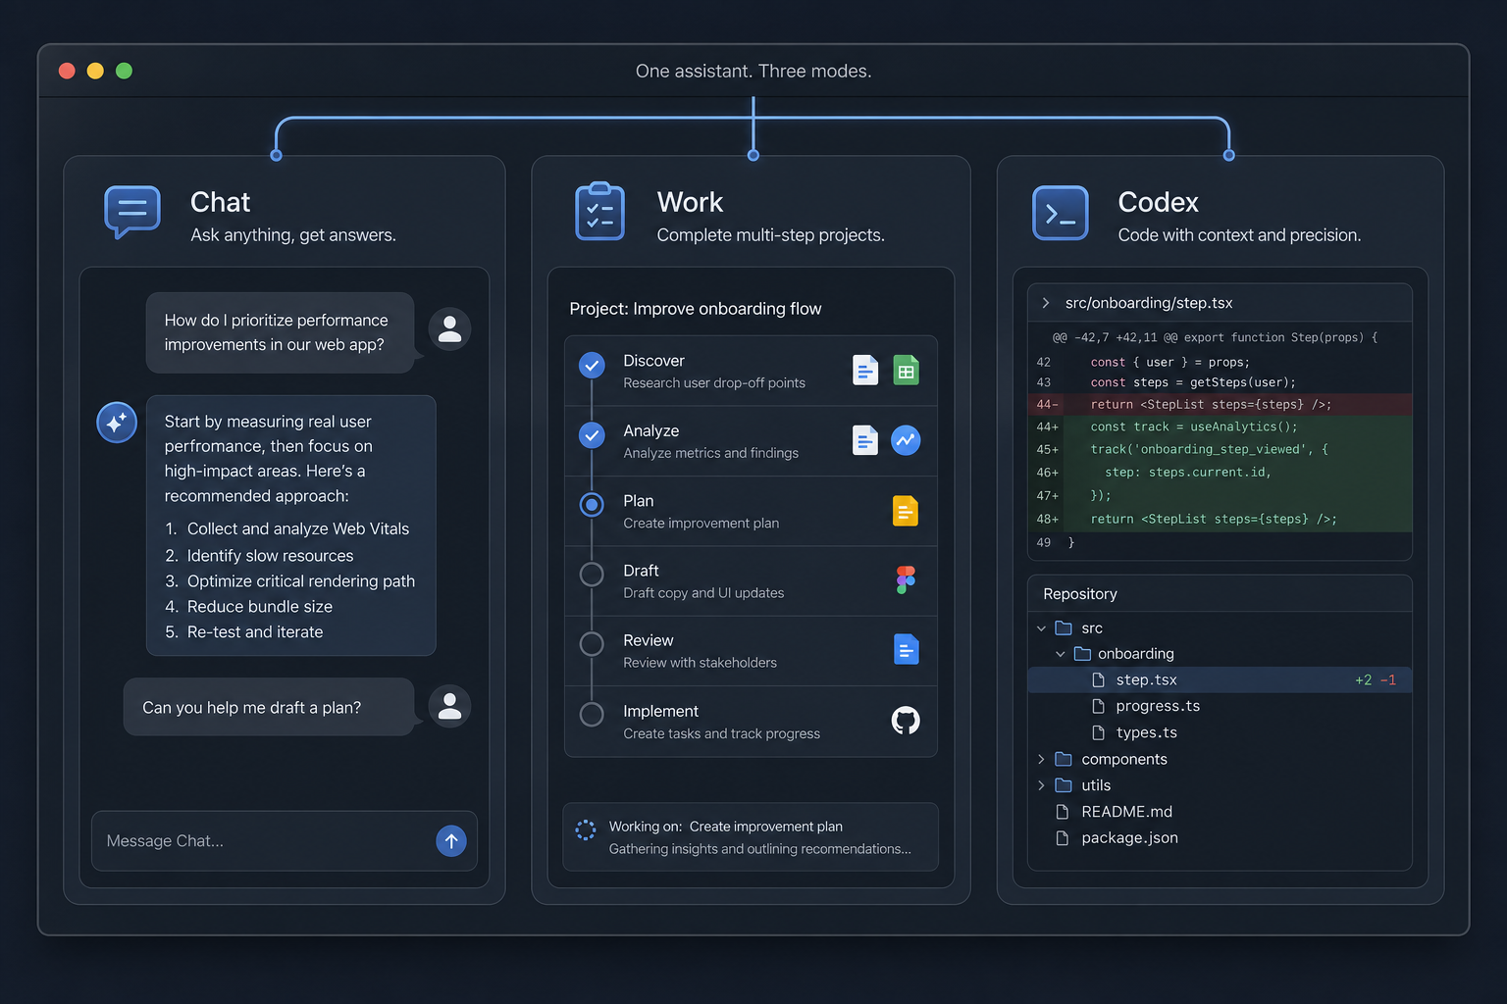Open the Google Docs icon in Analyze row

[865, 440]
